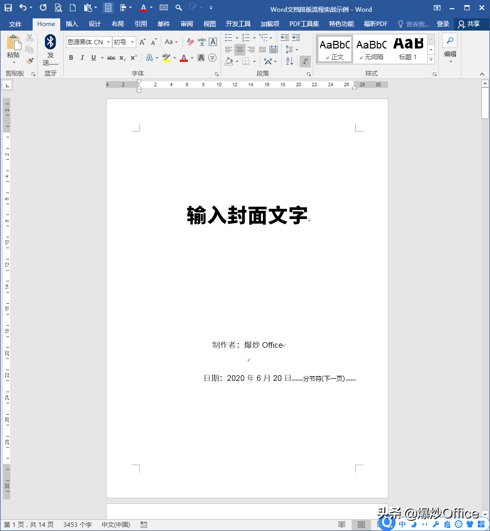Toggle strikethrough formatting

click(x=111, y=58)
